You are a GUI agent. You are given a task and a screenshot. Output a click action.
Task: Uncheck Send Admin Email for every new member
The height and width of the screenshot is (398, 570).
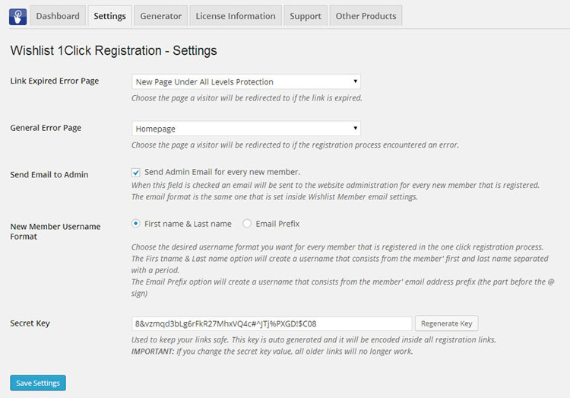(x=135, y=172)
